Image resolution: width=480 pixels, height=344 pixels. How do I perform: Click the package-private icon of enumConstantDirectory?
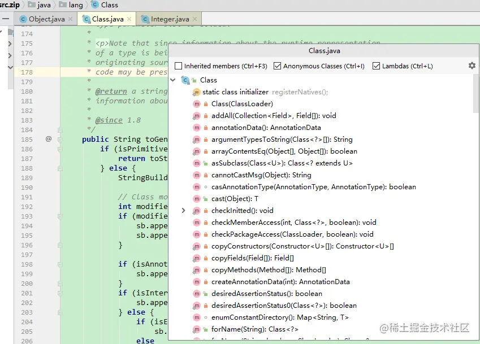click(206, 317)
